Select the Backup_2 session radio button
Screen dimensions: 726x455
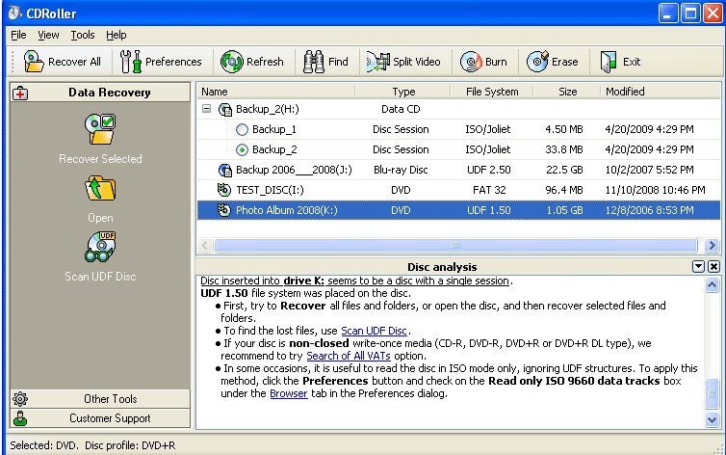[242, 149]
